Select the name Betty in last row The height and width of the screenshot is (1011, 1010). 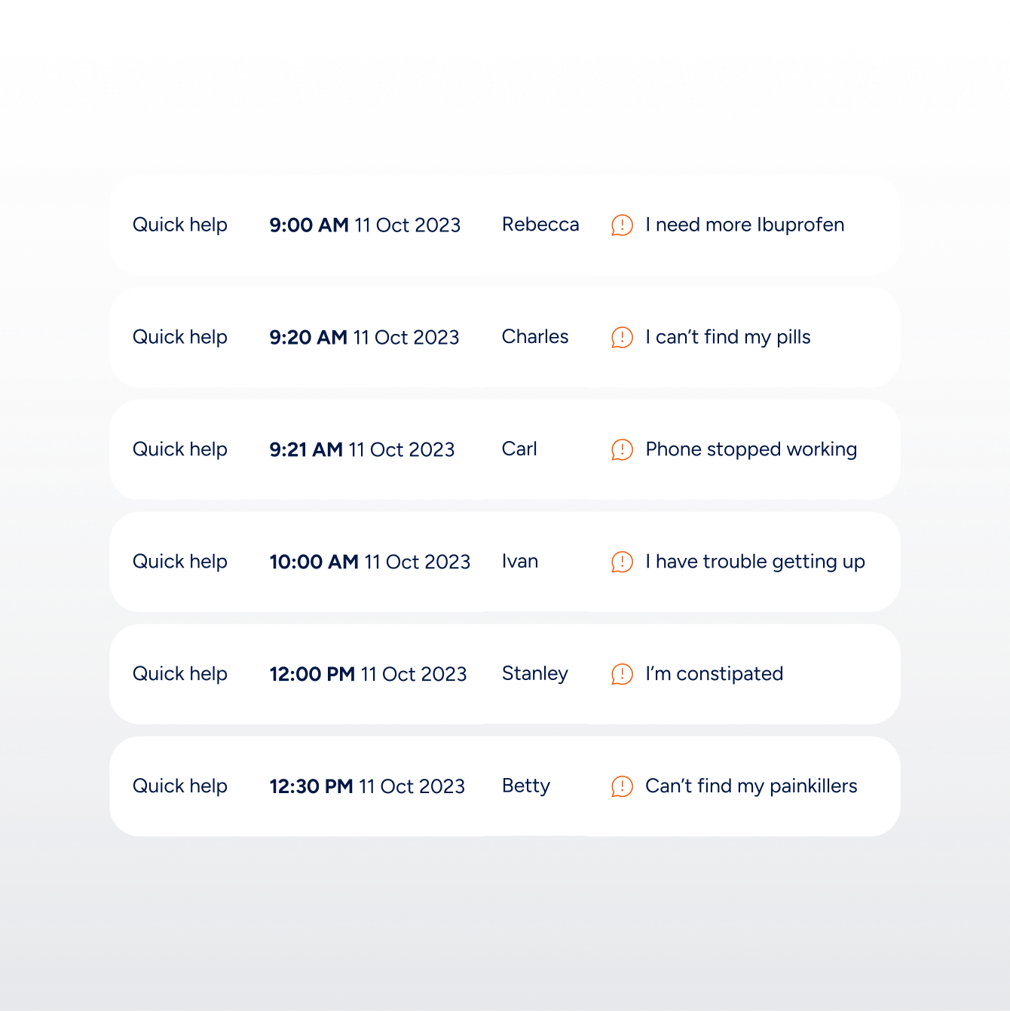(526, 786)
